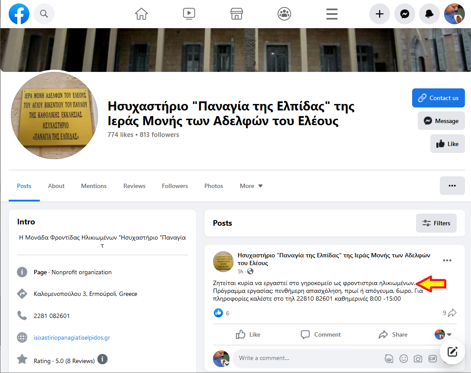
Task: Like the job posting post
Action: (248, 334)
